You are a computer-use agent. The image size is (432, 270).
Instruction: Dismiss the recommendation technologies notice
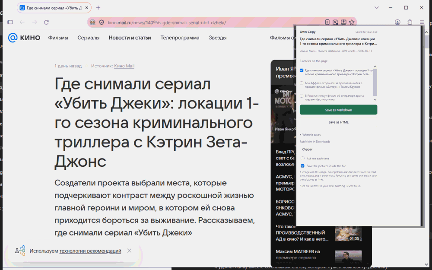point(129,251)
